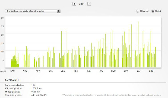The width and height of the screenshot is (168, 98).
Task: Click the Vidutinis greitis footnote text
Action: (x=112, y=95)
